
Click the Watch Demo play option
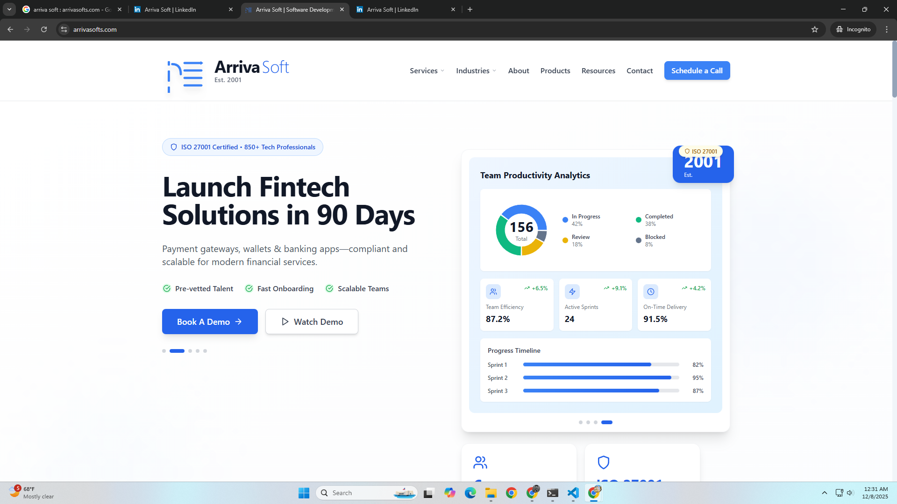click(x=311, y=322)
